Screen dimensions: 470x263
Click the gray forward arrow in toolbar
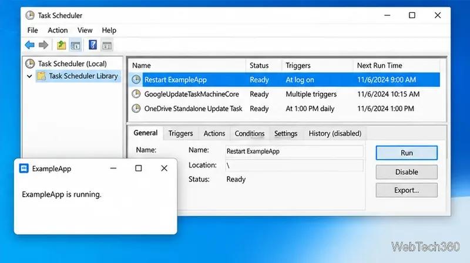tap(43, 45)
